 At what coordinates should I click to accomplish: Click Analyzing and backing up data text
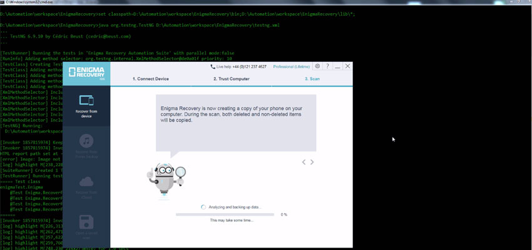click(x=235, y=207)
